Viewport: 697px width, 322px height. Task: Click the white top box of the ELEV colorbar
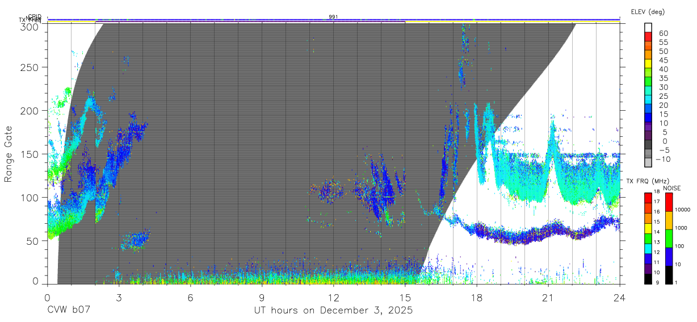coord(649,27)
